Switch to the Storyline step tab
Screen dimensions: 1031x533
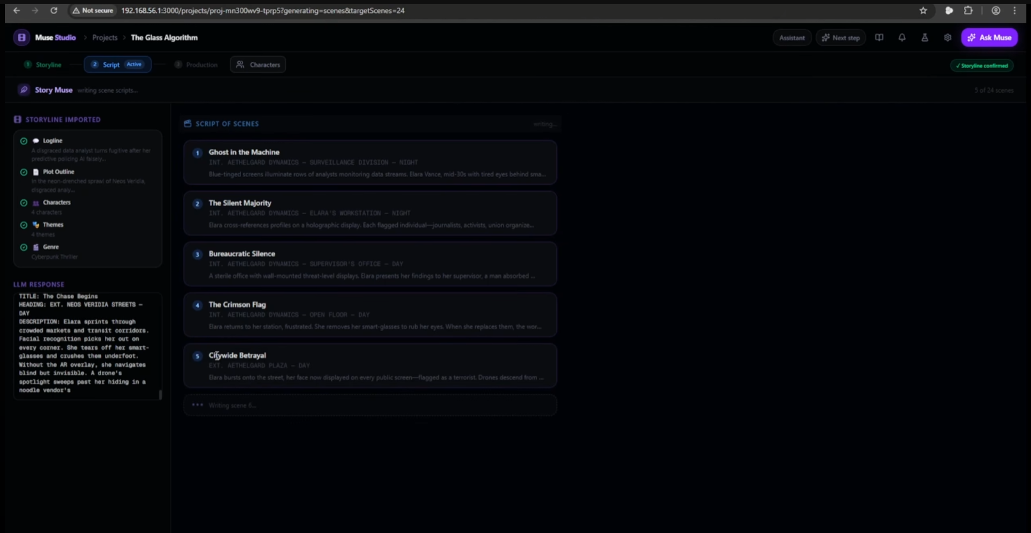tap(43, 65)
